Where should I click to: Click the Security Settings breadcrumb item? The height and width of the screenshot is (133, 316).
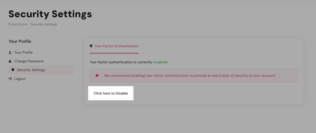(44, 24)
